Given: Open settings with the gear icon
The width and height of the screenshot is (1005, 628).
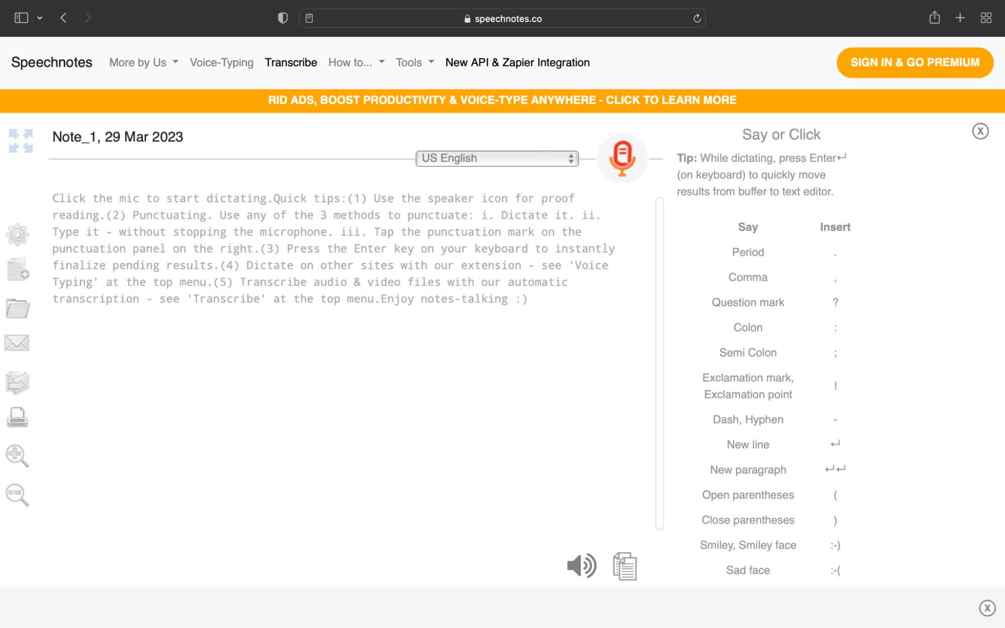Looking at the screenshot, I should point(18,235).
